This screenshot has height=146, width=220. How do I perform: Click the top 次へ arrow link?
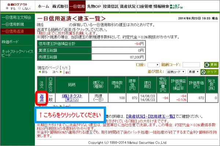pyautogui.click(x=57, y=72)
